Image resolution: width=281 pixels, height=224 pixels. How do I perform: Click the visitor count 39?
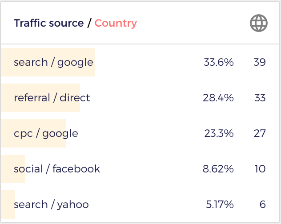(x=260, y=62)
